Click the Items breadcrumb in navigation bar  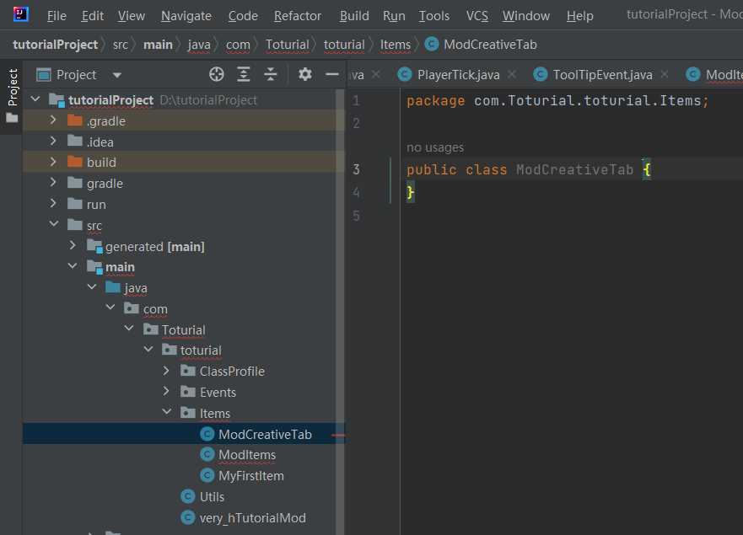pyautogui.click(x=396, y=45)
